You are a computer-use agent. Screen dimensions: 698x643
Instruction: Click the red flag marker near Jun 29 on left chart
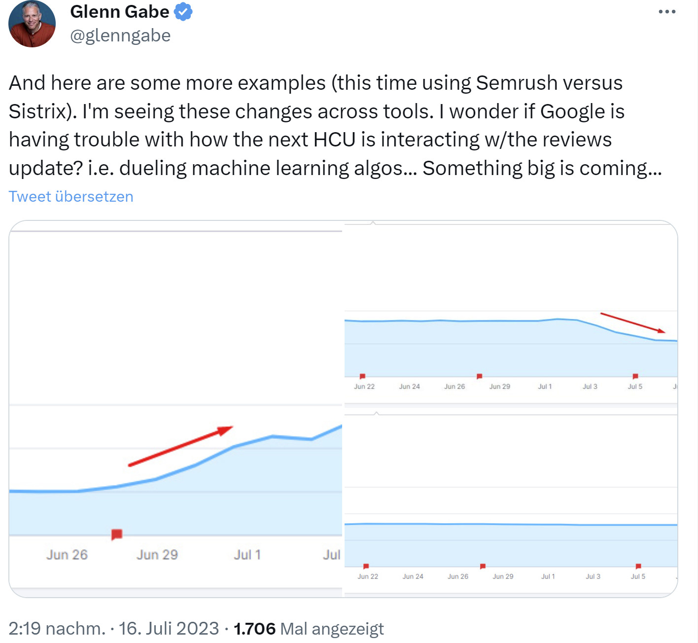pos(117,534)
